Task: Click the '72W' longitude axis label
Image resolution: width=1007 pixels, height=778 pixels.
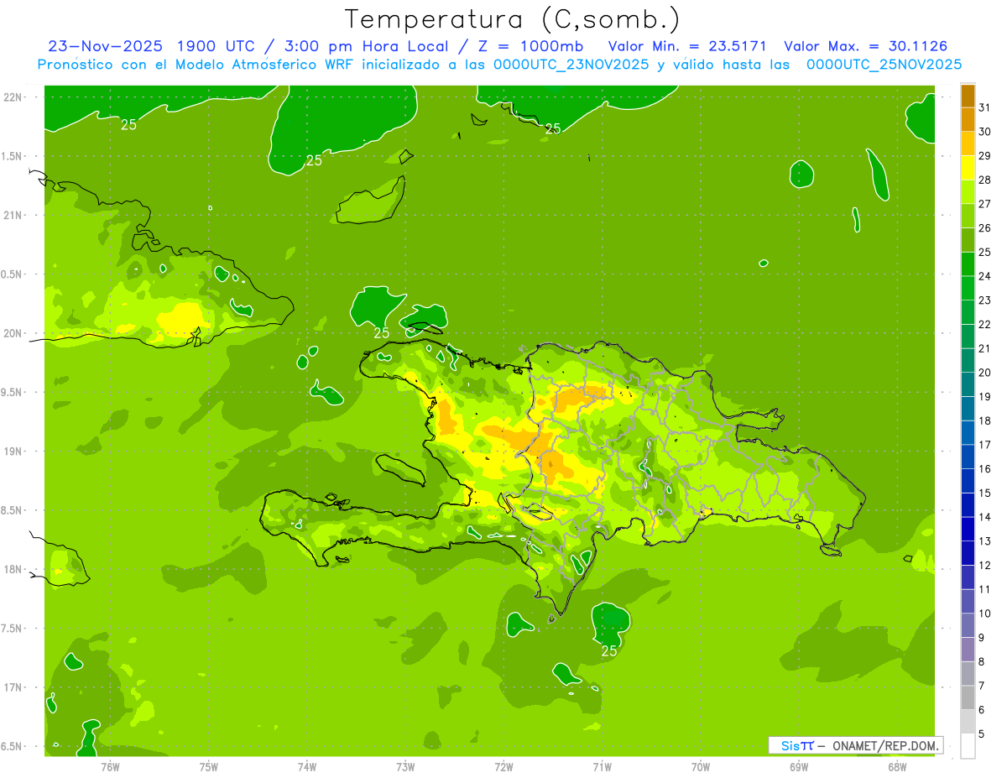Action: [503, 767]
